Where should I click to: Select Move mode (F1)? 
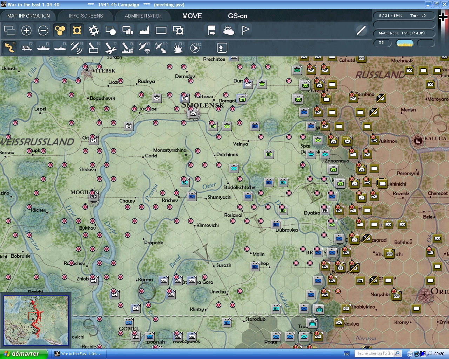(9, 48)
